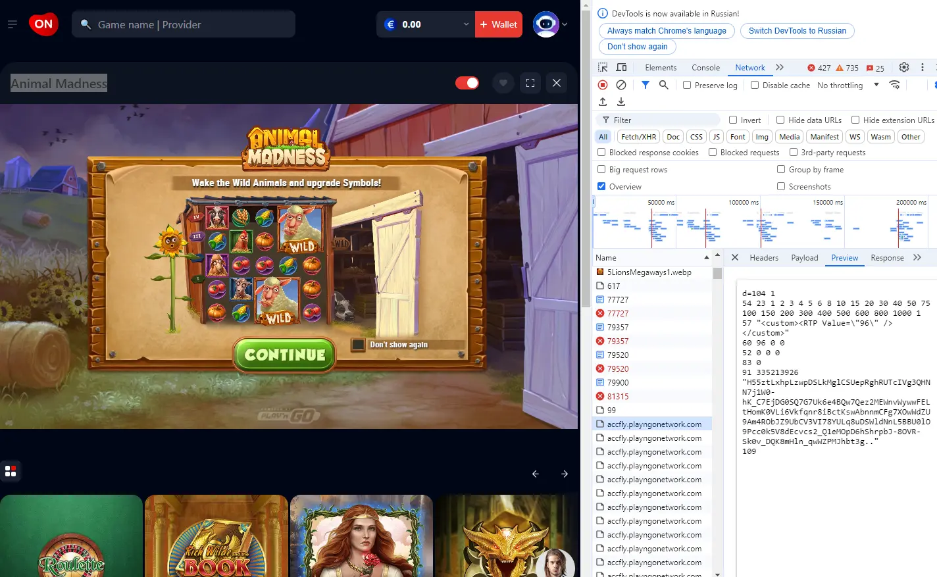Stop recording the network log
The width and height of the screenshot is (937, 577).
point(603,85)
